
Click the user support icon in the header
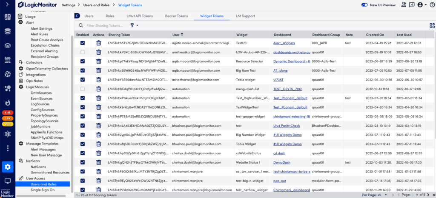(x=404, y=5)
